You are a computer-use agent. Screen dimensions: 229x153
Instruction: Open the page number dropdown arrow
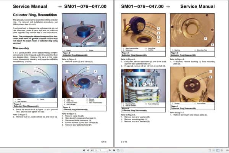[107, 150]
